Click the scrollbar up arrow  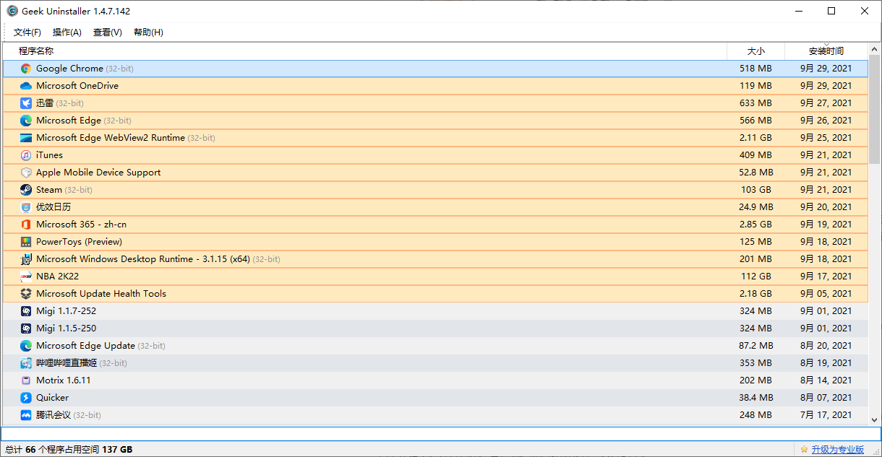tap(874, 50)
